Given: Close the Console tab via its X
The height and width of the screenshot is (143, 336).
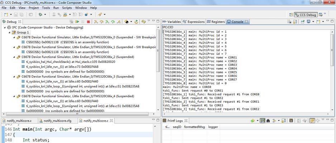Looking at the screenshot, I should pyautogui.click(x=246, y=21).
